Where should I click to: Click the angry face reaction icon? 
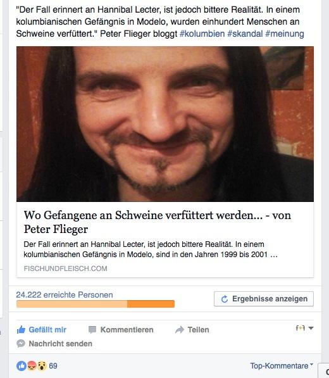pos(32,366)
